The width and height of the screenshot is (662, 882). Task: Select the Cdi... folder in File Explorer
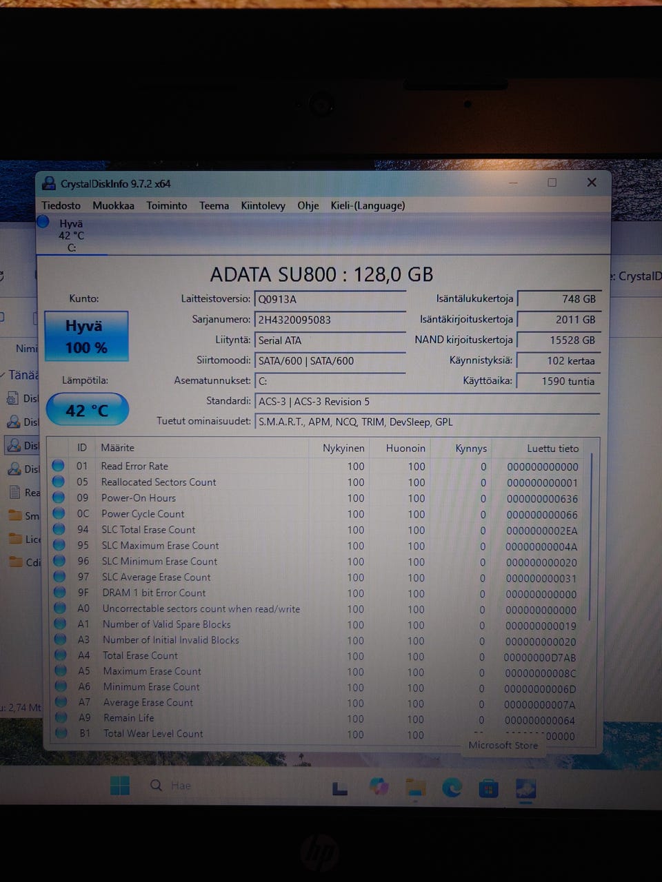24,562
